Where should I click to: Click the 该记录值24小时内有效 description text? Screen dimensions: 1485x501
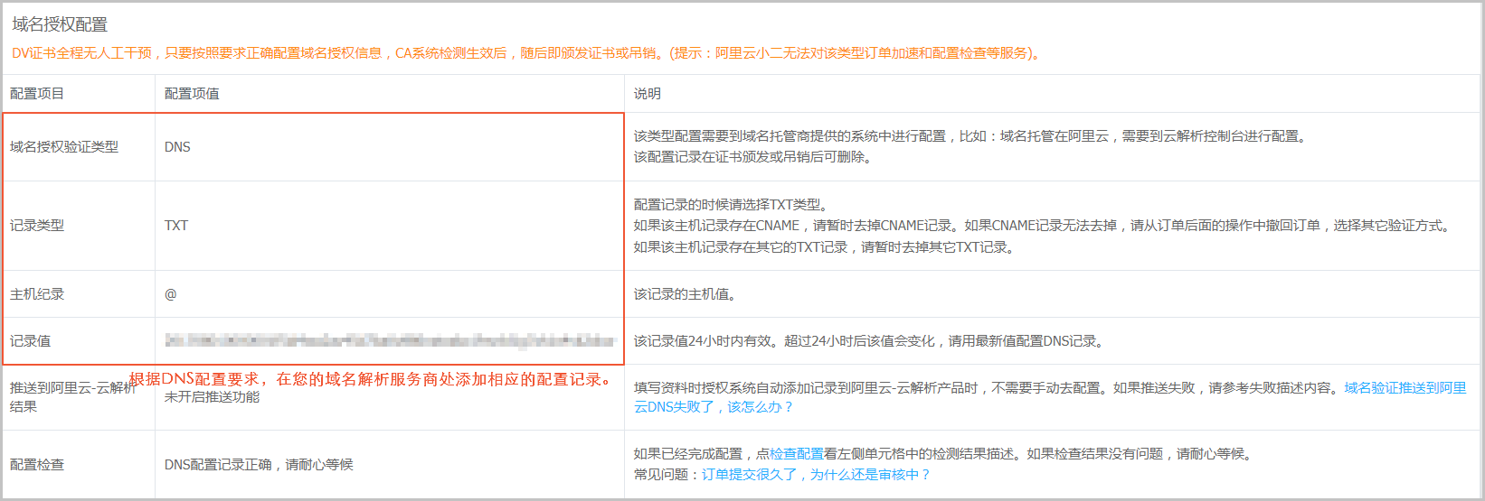click(867, 341)
